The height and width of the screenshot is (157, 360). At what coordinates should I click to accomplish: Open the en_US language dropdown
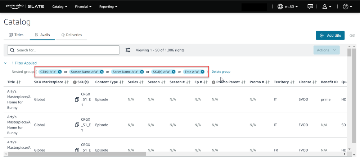pos(288,6)
